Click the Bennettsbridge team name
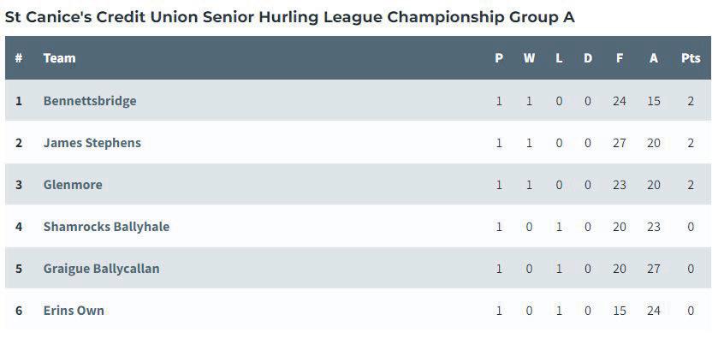This screenshot has width=718, height=344. point(90,101)
